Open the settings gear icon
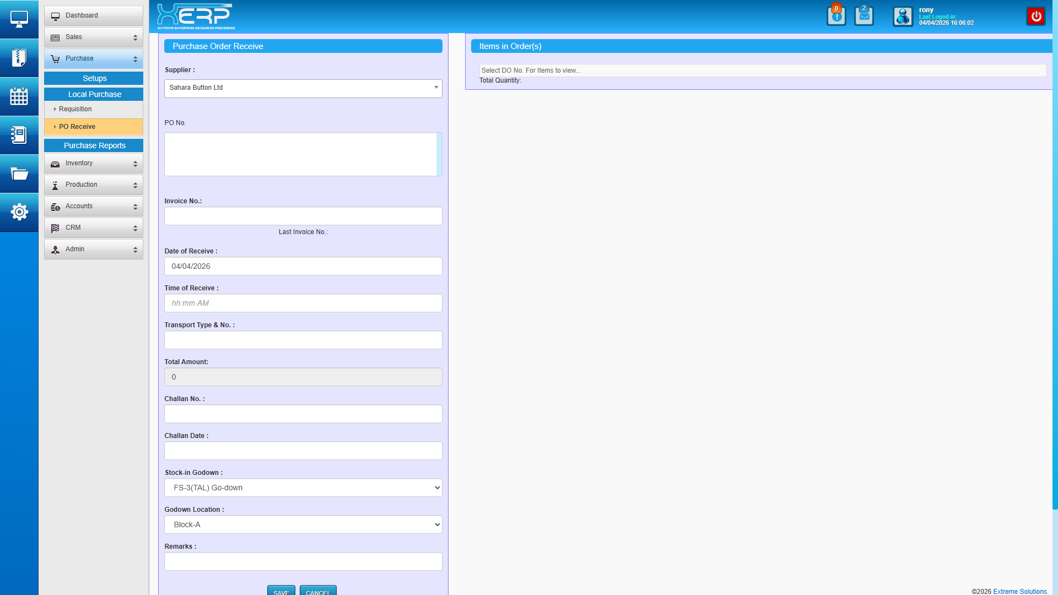 (19, 212)
